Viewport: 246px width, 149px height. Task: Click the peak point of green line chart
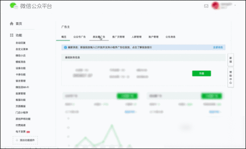tap(112, 125)
